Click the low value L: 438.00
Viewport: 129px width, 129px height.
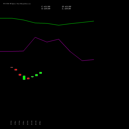(x=66, y=9)
